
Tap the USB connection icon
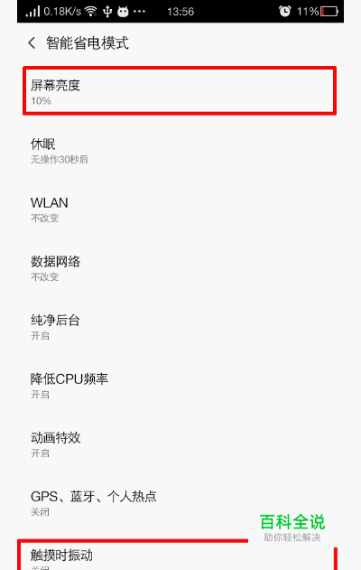107,12
